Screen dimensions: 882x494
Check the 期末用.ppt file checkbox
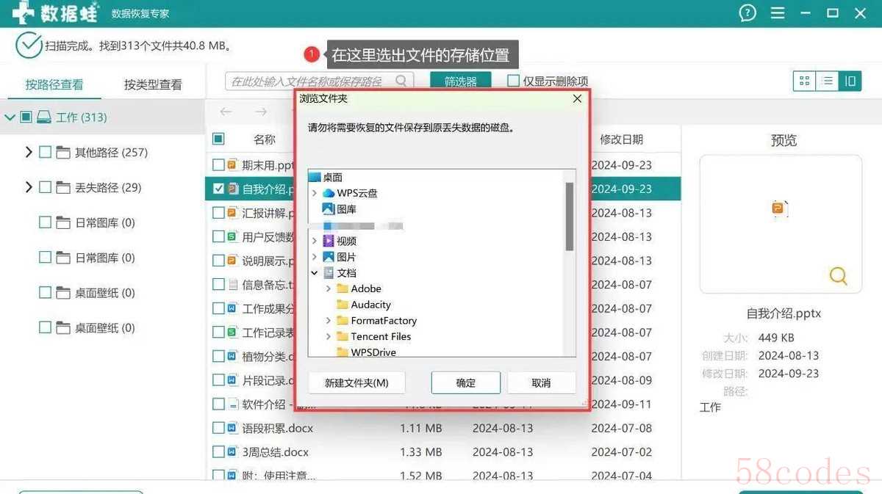[218, 165]
